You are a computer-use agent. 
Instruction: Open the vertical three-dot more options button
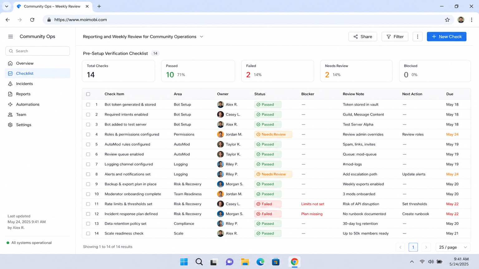point(418,37)
